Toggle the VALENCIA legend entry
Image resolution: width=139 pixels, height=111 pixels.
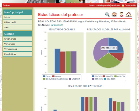75,79
